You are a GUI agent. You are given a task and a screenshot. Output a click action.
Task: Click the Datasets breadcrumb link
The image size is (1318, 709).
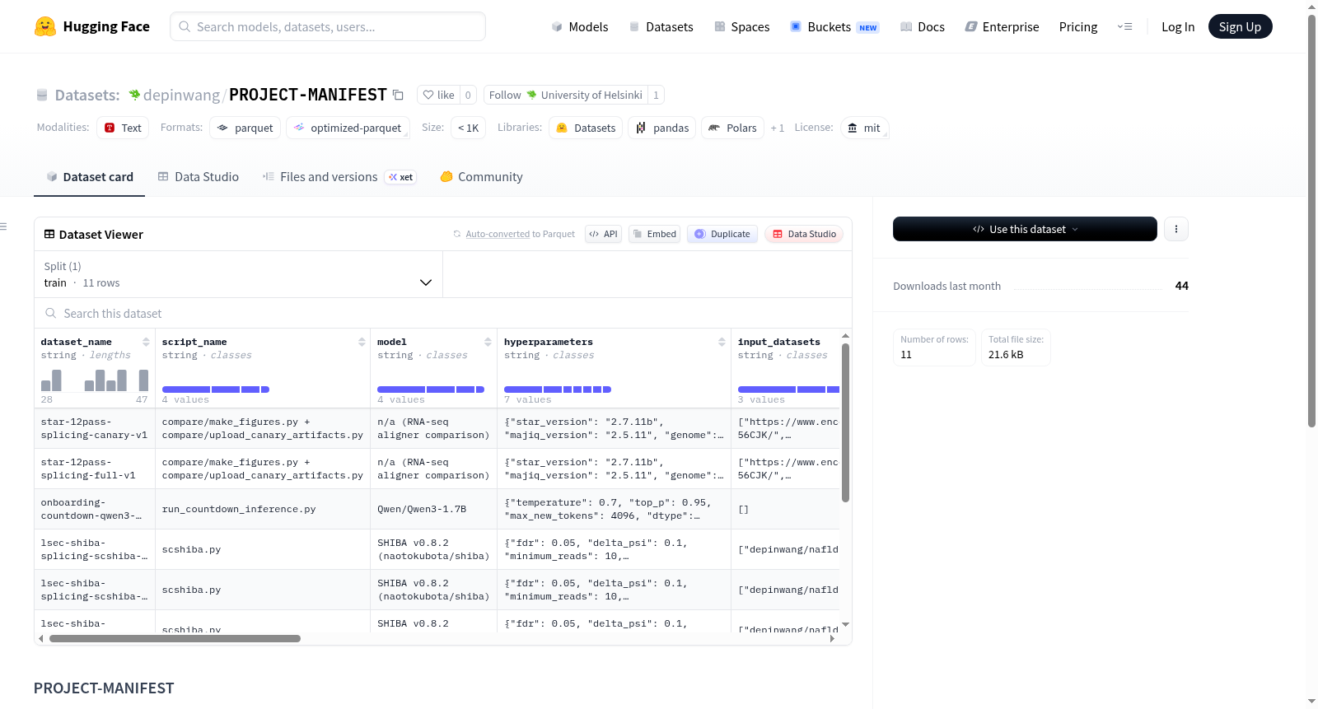click(86, 95)
